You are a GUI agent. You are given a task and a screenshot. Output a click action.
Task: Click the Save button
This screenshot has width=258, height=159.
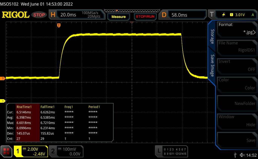237,140
